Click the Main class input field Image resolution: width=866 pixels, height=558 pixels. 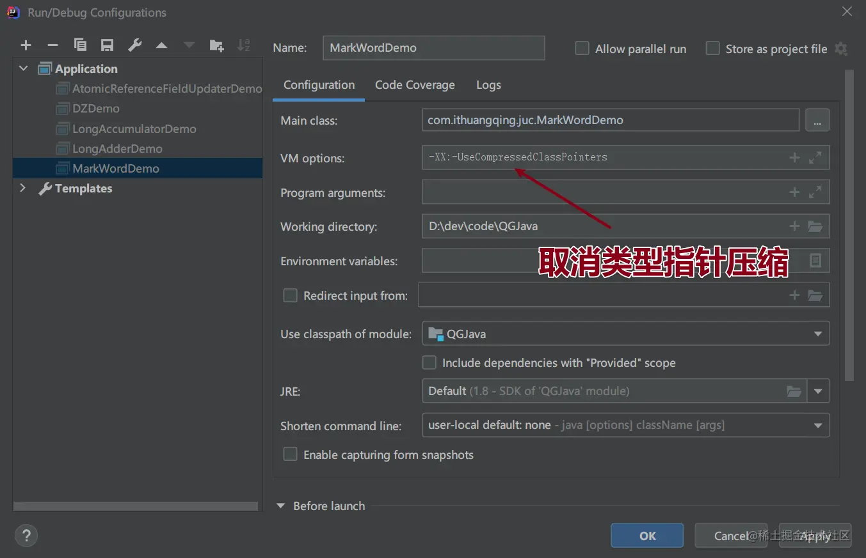[611, 120]
